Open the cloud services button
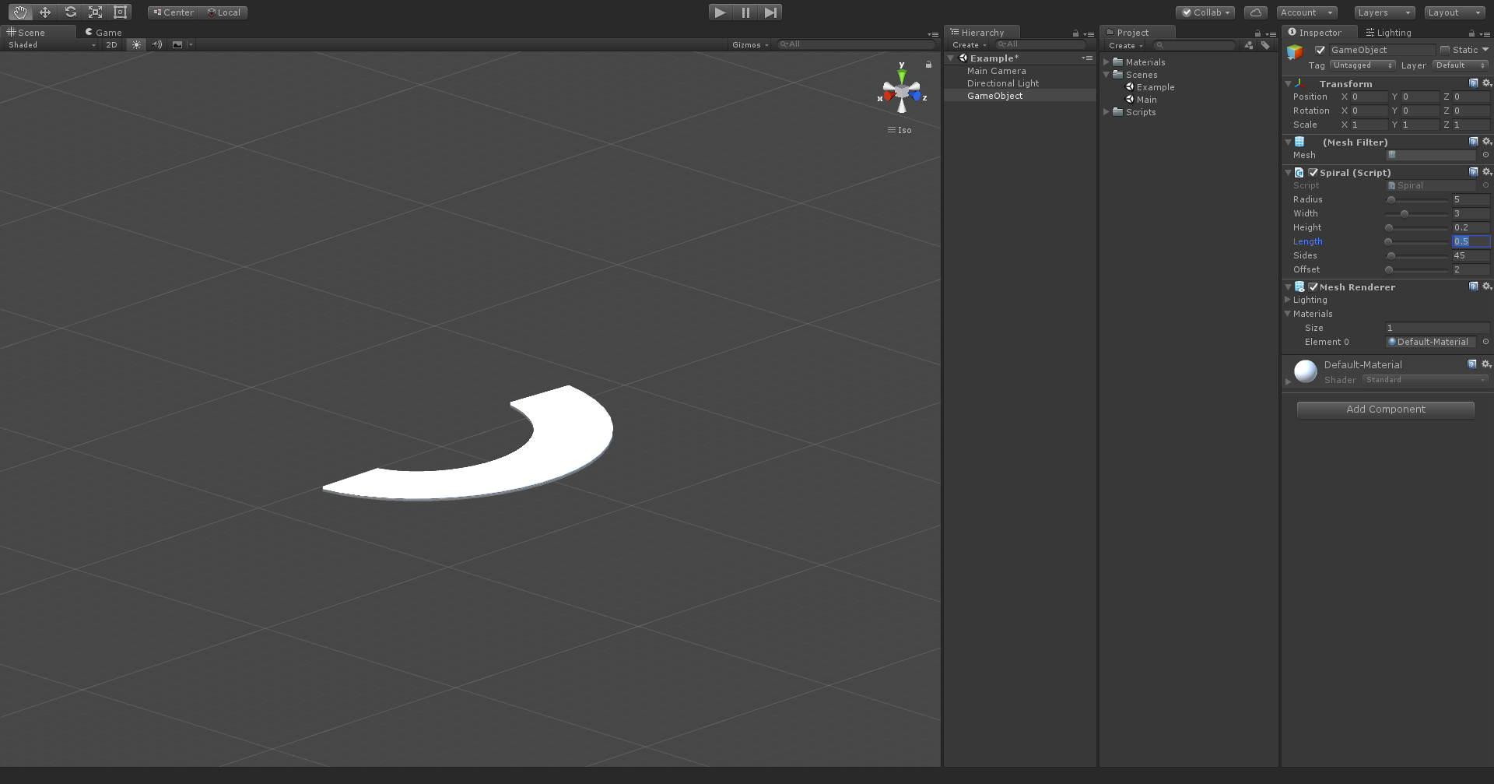1494x784 pixels. [x=1255, y=12]
